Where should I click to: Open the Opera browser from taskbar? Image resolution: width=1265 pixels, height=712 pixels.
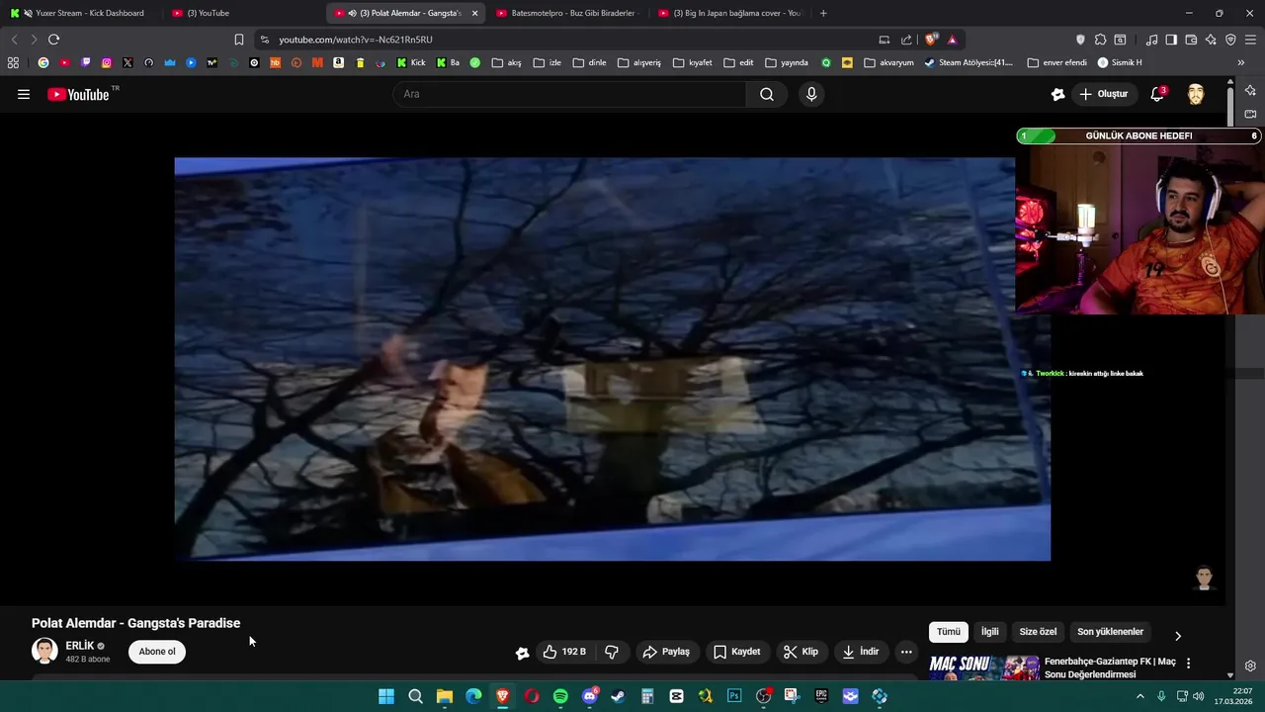[532, 696]
